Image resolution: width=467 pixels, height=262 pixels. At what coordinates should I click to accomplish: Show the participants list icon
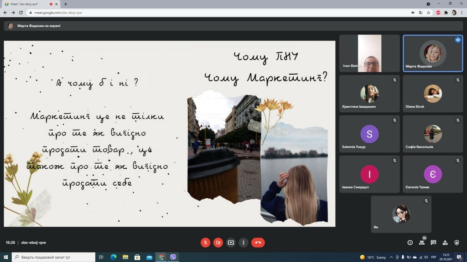(x=422, y=243)
